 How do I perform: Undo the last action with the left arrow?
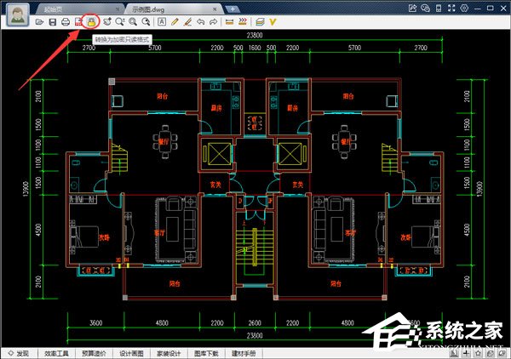tap(200, 22)
